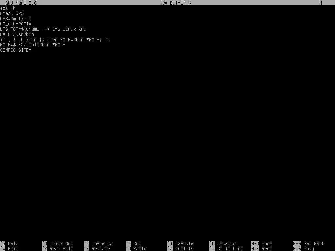The width and height of the screenshot is (335, 251).
Task: Click the ^T key hint
Action: click(170, 243)
